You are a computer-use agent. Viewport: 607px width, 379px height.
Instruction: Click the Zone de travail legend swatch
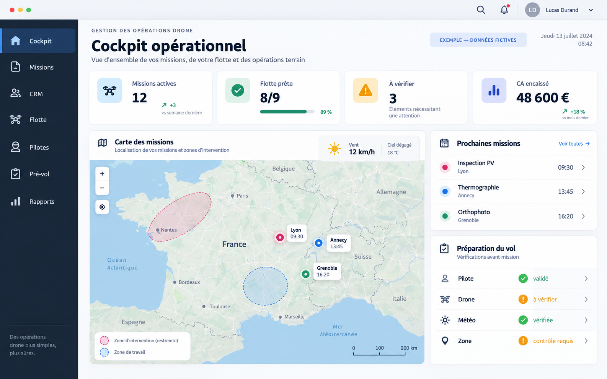coord(104,352)
